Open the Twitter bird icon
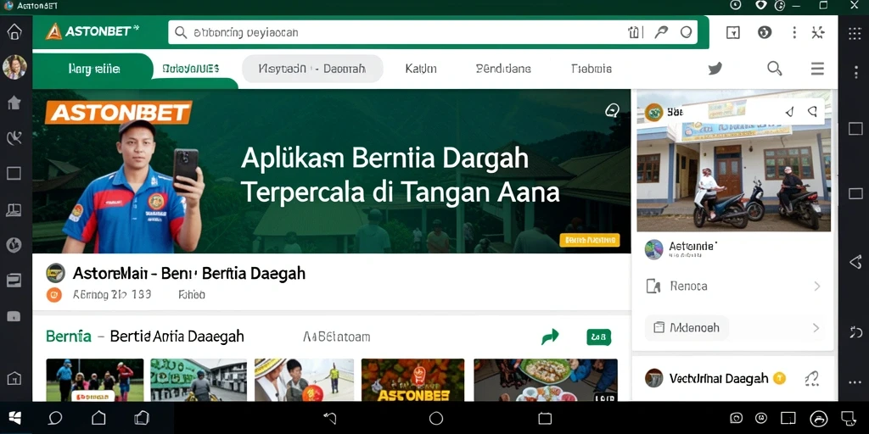Viewport: 869px width, 434px height. click(715, 69)
